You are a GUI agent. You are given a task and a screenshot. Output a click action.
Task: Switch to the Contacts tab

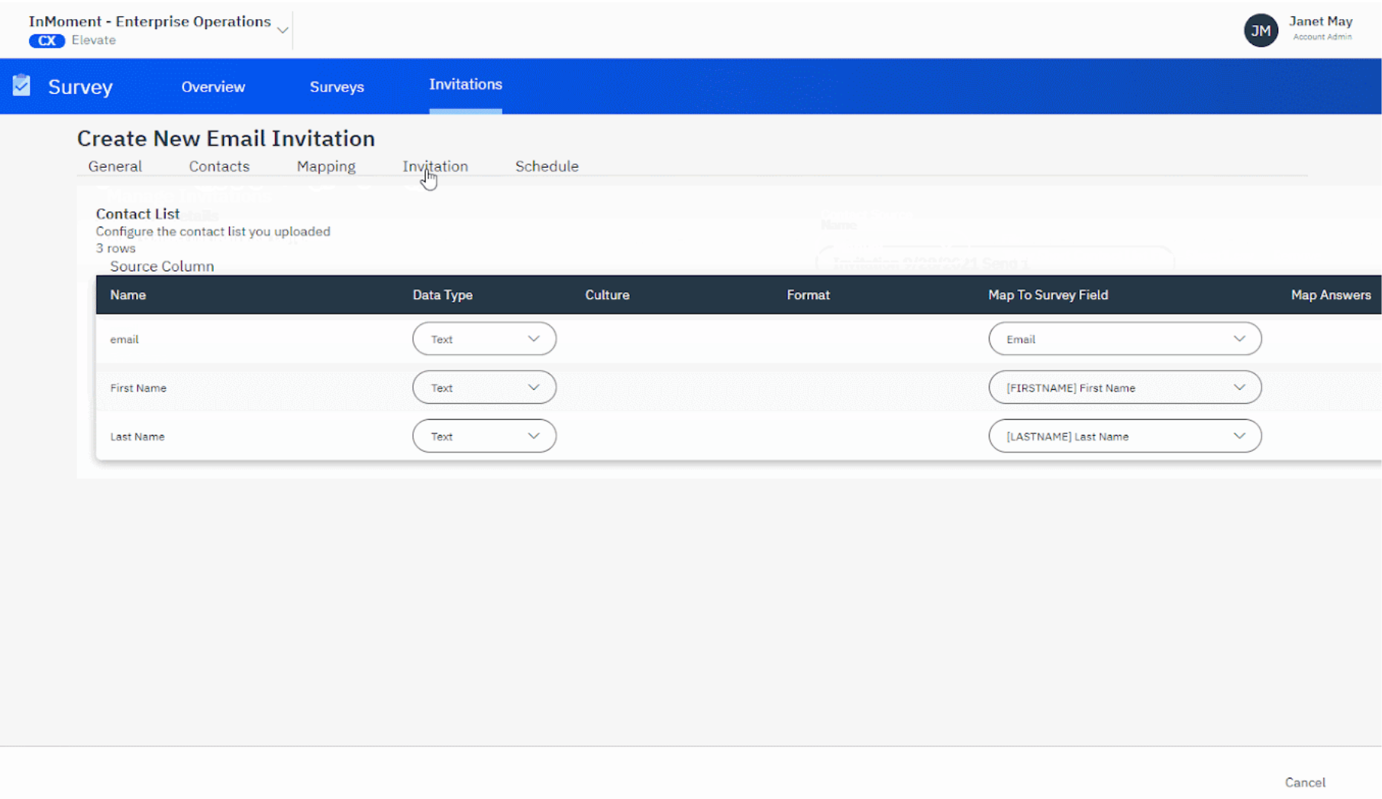click(x=219, y=166)
